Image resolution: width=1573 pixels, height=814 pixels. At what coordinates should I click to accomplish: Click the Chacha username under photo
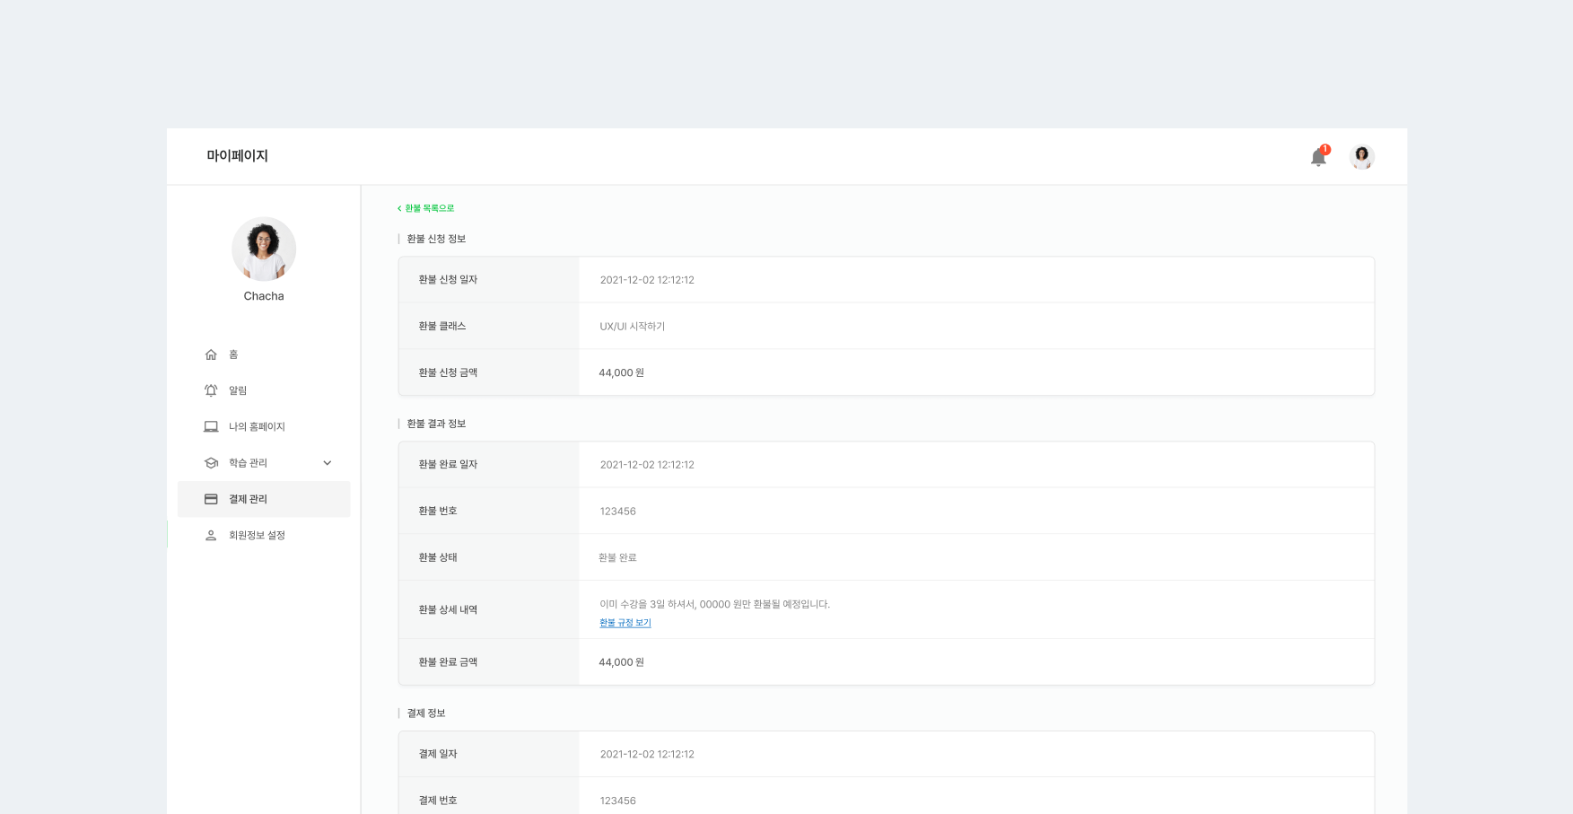click(x=264, y=296)
